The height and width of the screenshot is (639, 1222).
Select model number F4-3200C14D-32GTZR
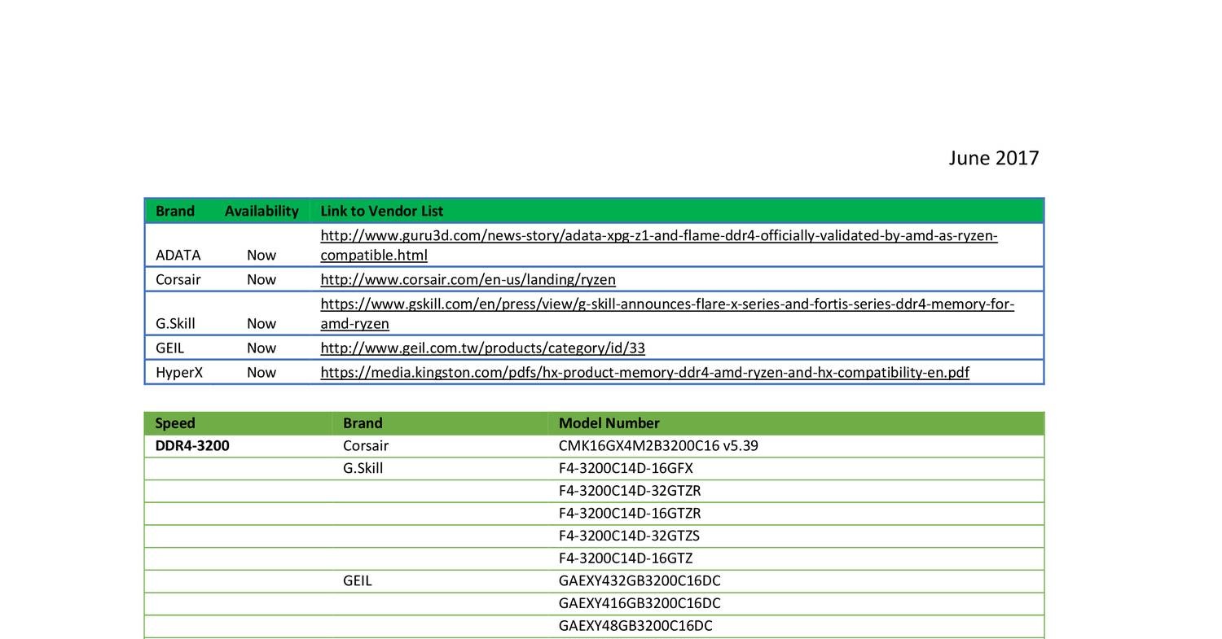pos(628,491)
